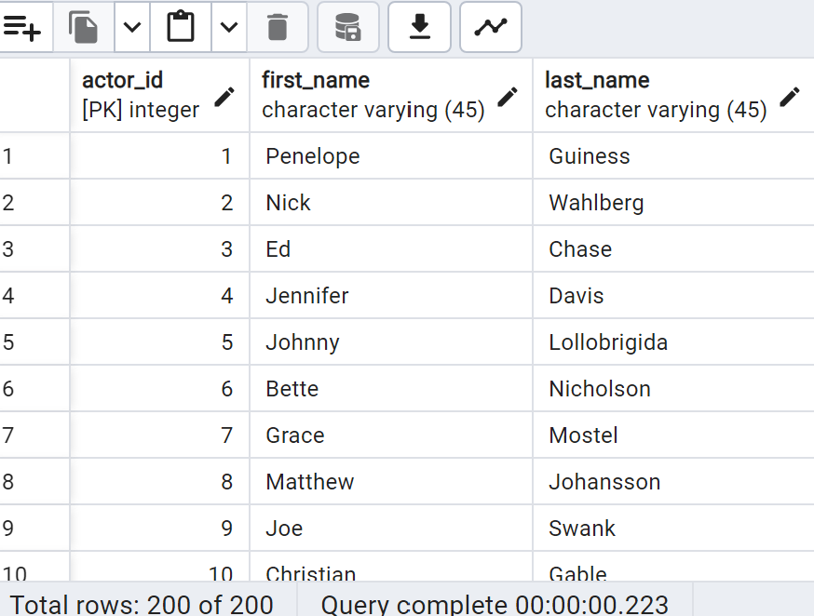Click pencil edit icon in actor_id column

(224, 97)
